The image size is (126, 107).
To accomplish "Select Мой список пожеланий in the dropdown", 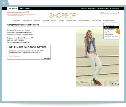I will 111,37.
